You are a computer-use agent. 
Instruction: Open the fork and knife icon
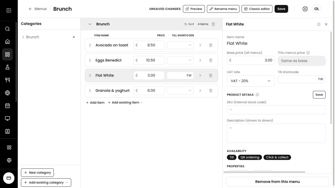7,80
